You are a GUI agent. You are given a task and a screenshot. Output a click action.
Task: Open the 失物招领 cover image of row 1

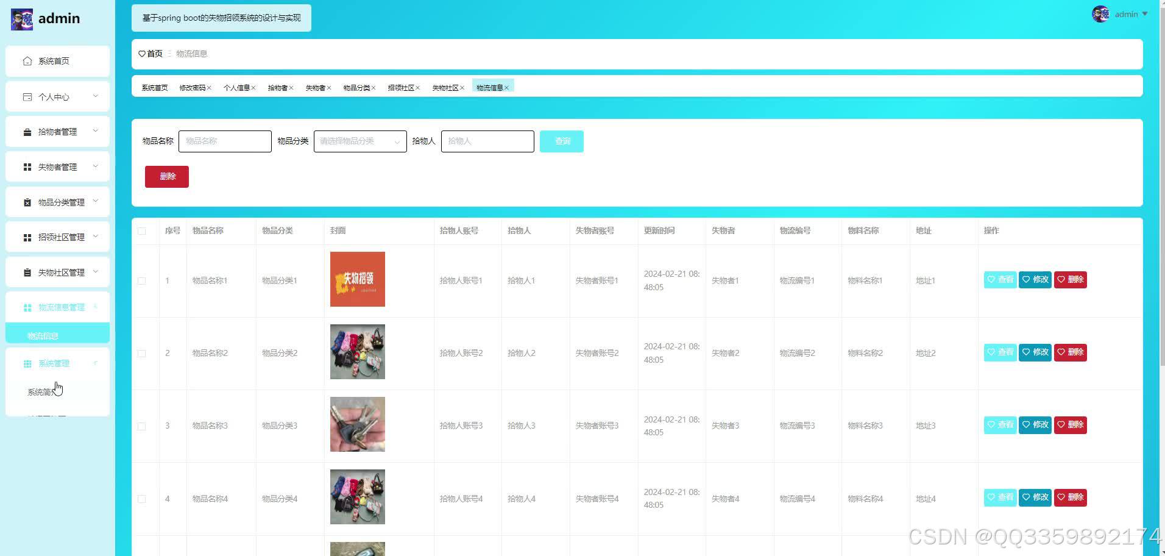click(x=358, y=279)
